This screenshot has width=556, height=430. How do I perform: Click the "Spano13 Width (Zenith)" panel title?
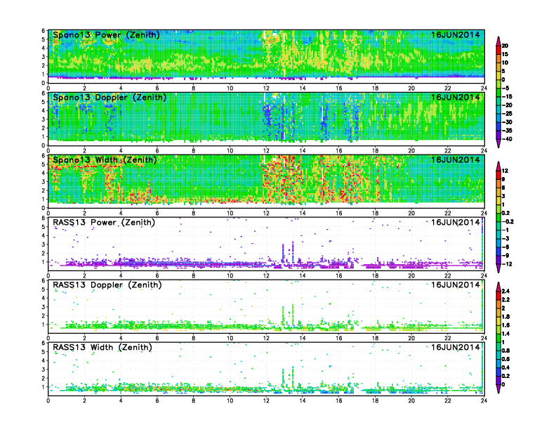click(x=105, y=159)
